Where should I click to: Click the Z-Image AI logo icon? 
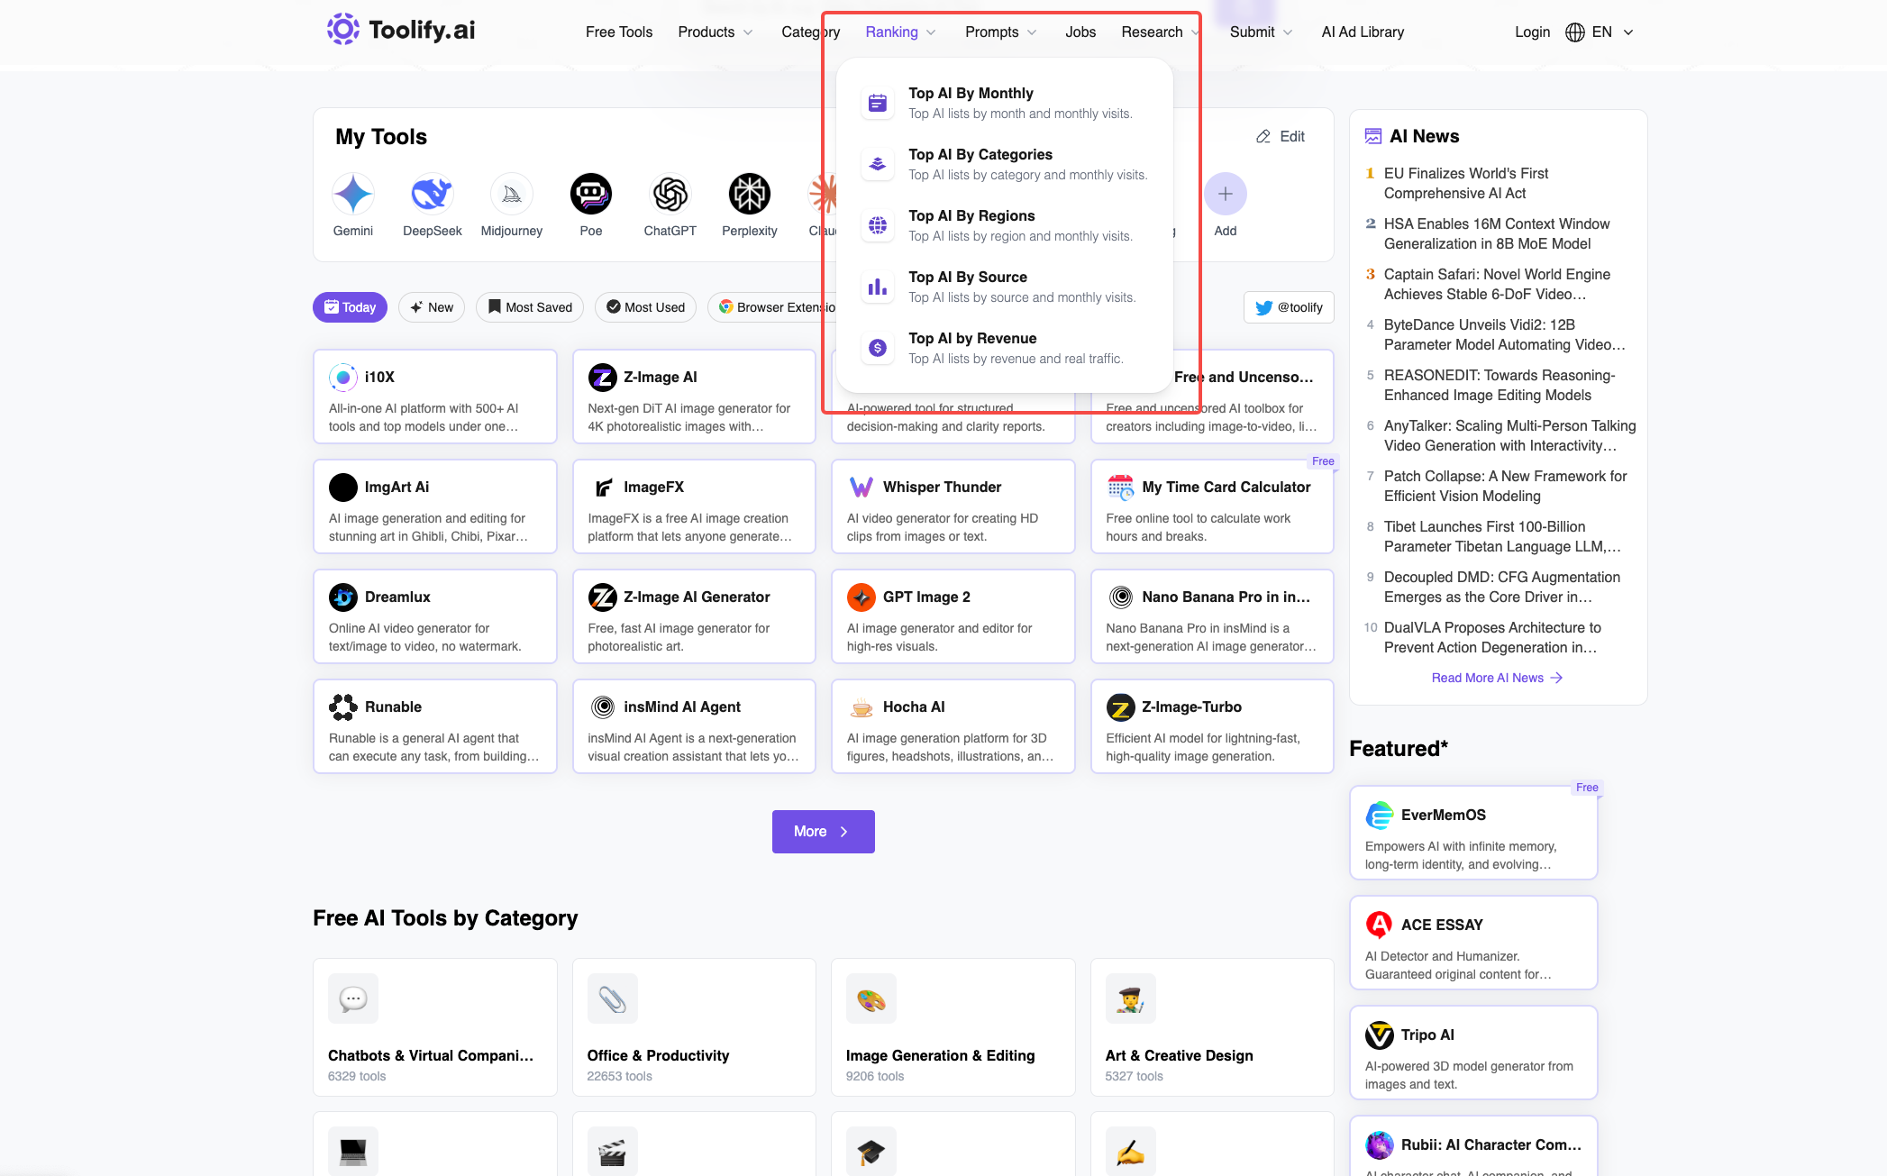(x=602, y=378)
